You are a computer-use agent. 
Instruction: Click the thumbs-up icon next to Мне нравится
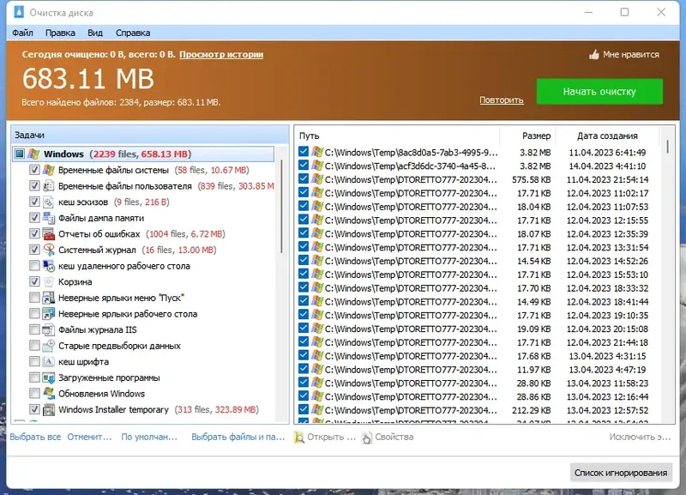coord(593,54)
